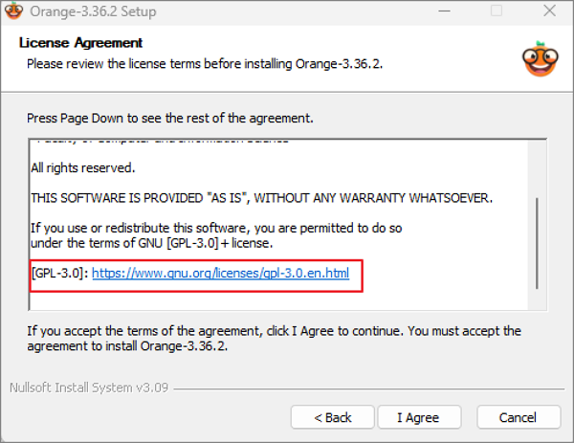Click the license text scrollbar thumb
574x443 pixels.
tap(537, 243)
